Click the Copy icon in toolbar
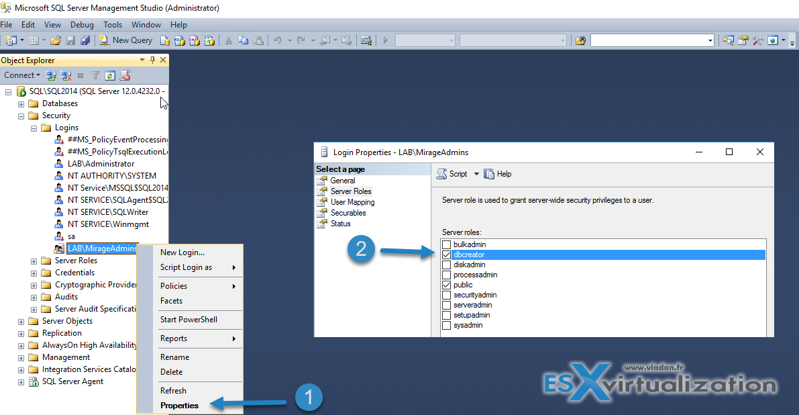Screen dimensions: 799x415 pos(243,40)
